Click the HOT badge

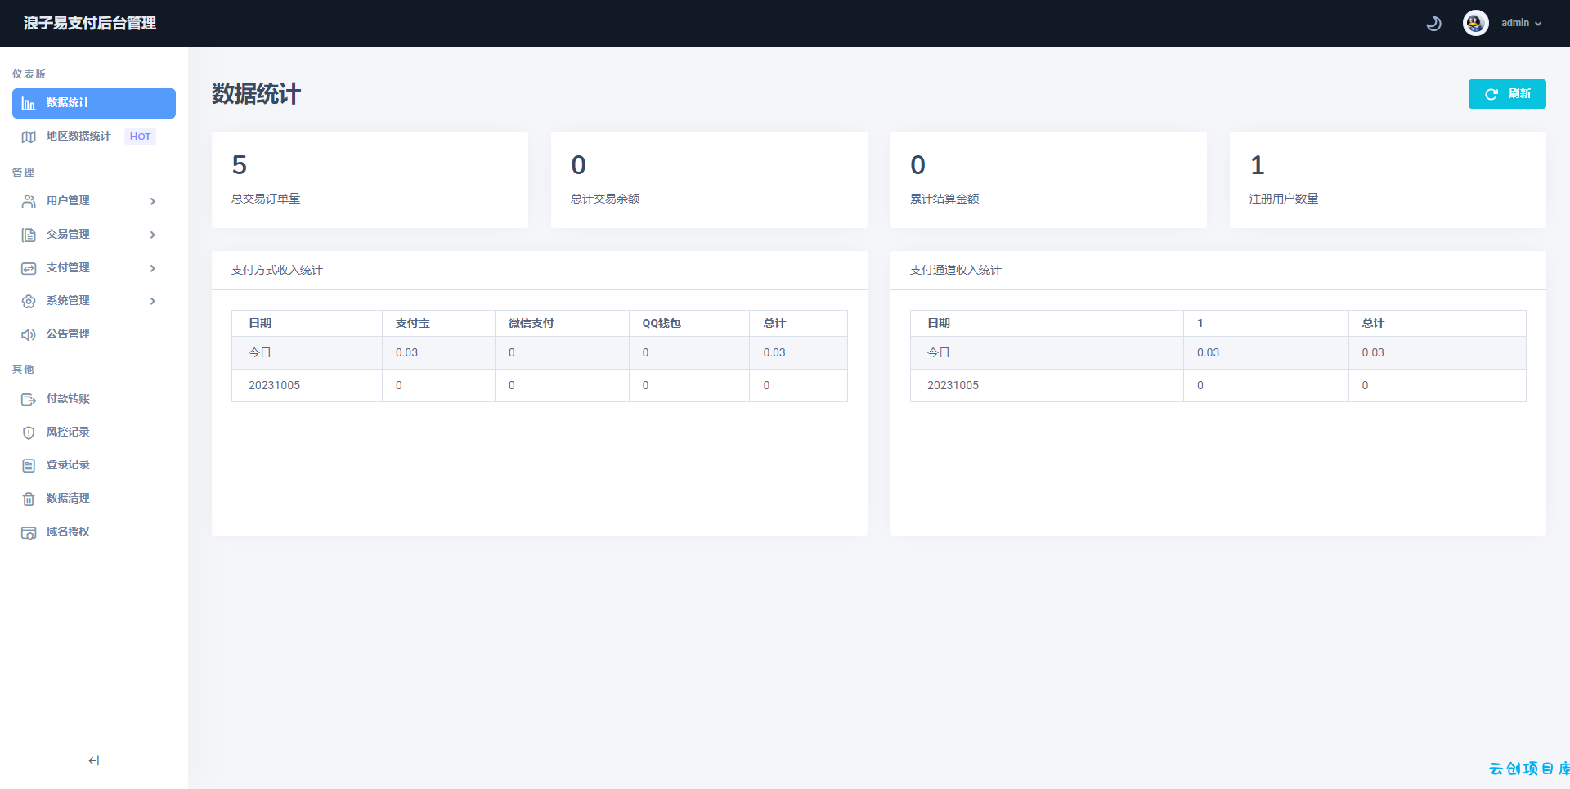(x=140, y=137)
